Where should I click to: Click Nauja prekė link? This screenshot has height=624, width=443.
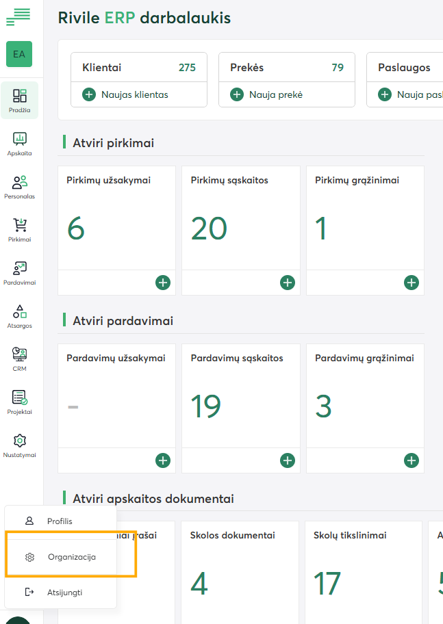[x=276, y=94]
